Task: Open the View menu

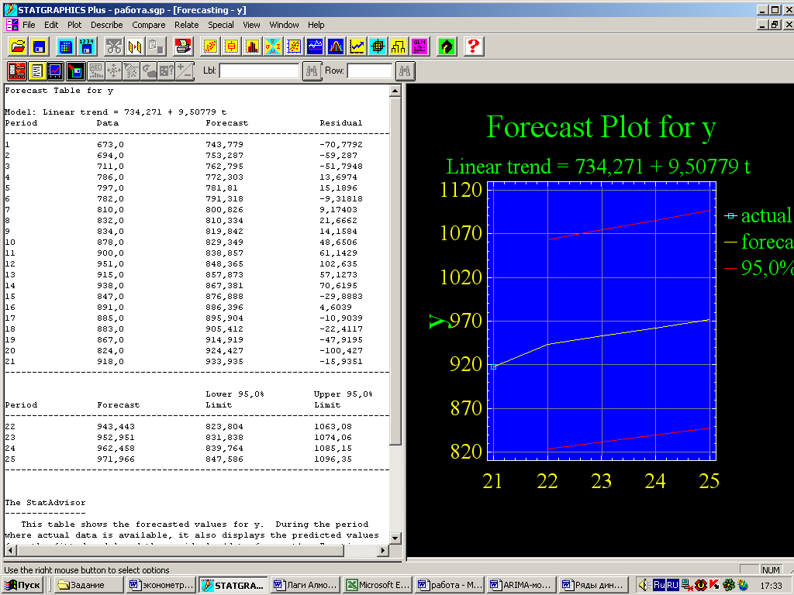Action: click(251, 25)
